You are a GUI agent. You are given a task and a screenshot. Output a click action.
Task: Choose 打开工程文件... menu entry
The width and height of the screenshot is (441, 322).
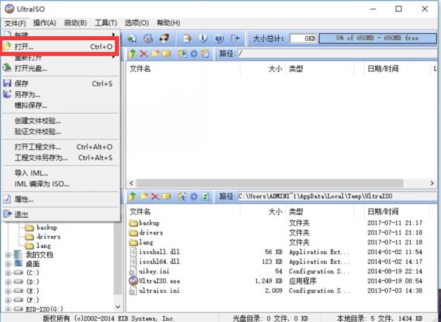click(x=61, y=147)
